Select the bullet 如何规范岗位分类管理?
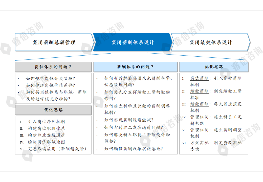The image size is (263, 182). (50, 79)
